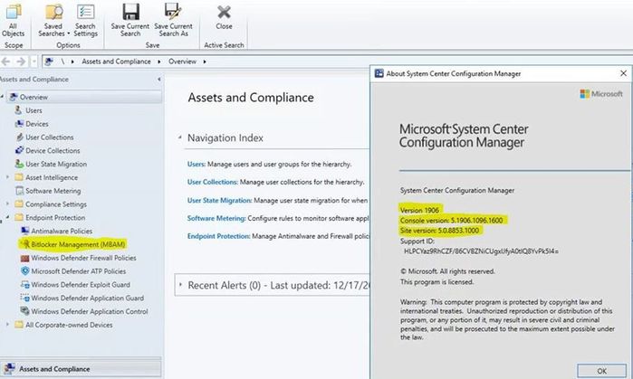This screenshot has width=633, height=379.
Task: Click the All Objects scope icon
Action: 13,12
